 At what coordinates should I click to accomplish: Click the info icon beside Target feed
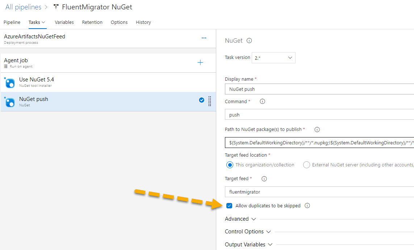[264, 178]
